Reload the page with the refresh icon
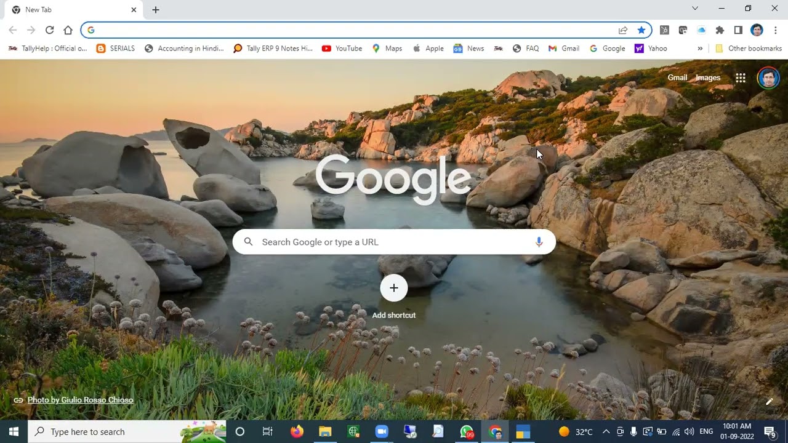This screenshot has height=443, width=788. click(x=49, y=30)
